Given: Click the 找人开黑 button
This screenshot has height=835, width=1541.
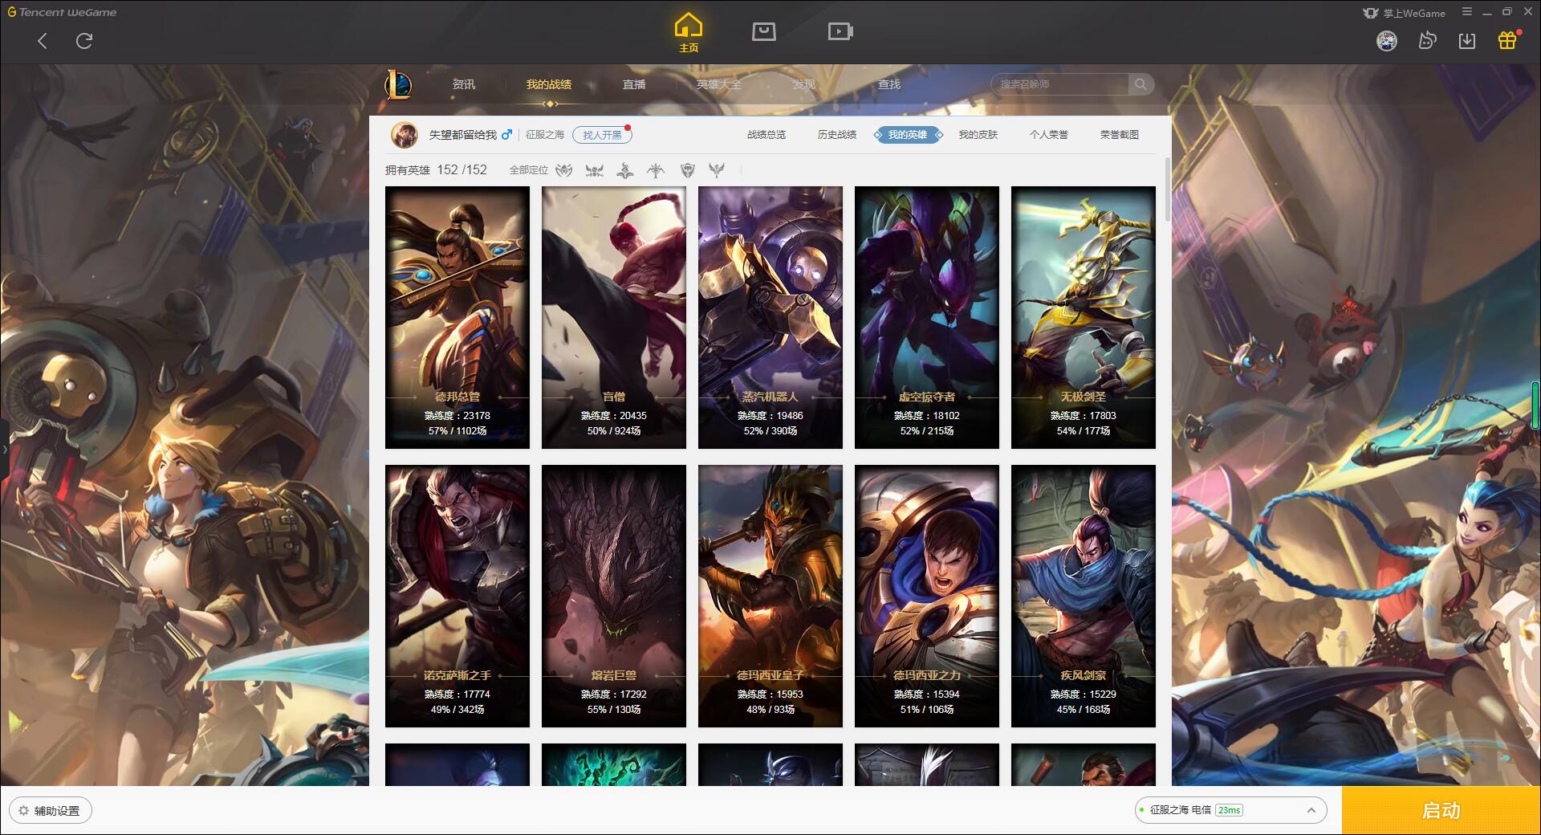Looking at the screenshot, I should pos(602,135).
